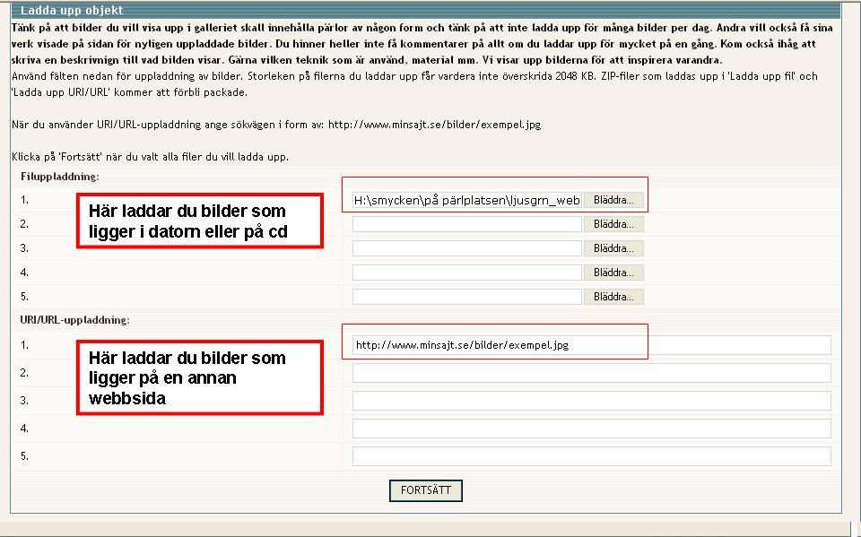Open file browser with third Bläddra button

613,248
